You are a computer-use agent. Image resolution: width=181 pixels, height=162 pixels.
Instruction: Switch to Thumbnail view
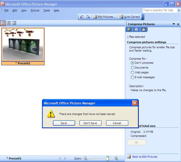(3, 23)
